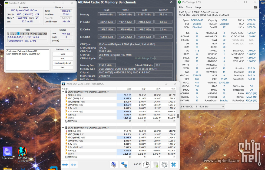
Task: Click the expand-columns arrows icon in HWiNFO64
Action: (65, 165)
